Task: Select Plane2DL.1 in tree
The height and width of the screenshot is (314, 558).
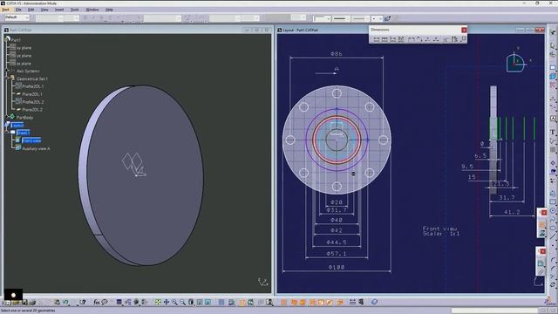Action: pos(32,94)
